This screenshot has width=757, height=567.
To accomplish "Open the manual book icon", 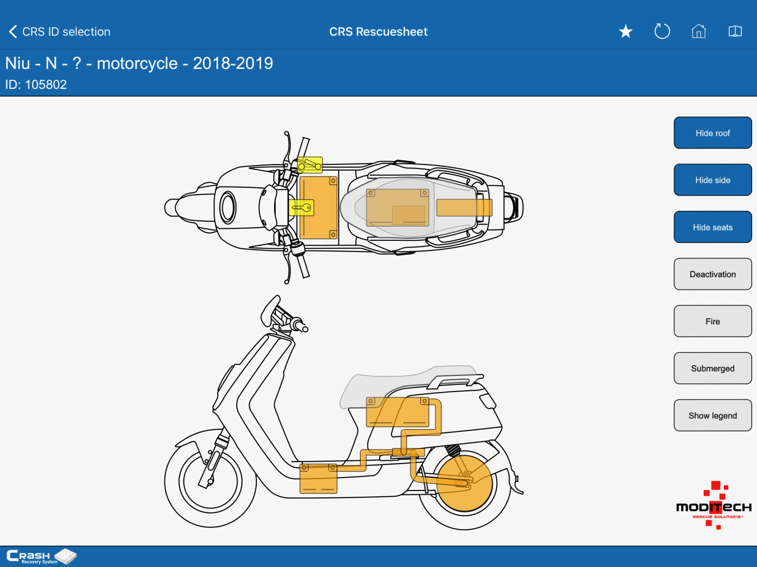I will (735, 31).
